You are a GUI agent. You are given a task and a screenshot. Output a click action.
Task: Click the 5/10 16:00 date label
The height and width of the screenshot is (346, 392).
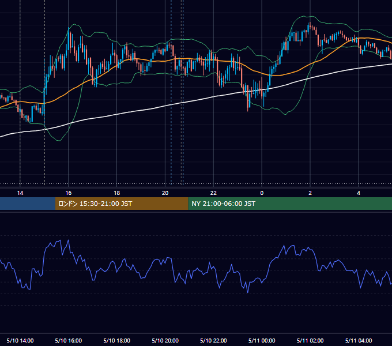[68, 340]
